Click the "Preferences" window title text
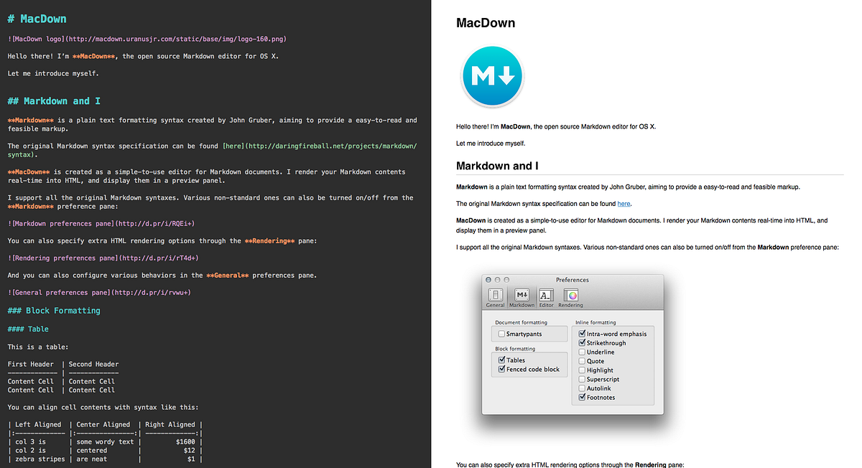 click(x=573, y=280)
